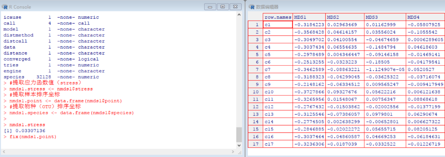This screenshot has width=445, height=157.
Task: Click the console scrollbar down arrow
Action: click(239, 145)
